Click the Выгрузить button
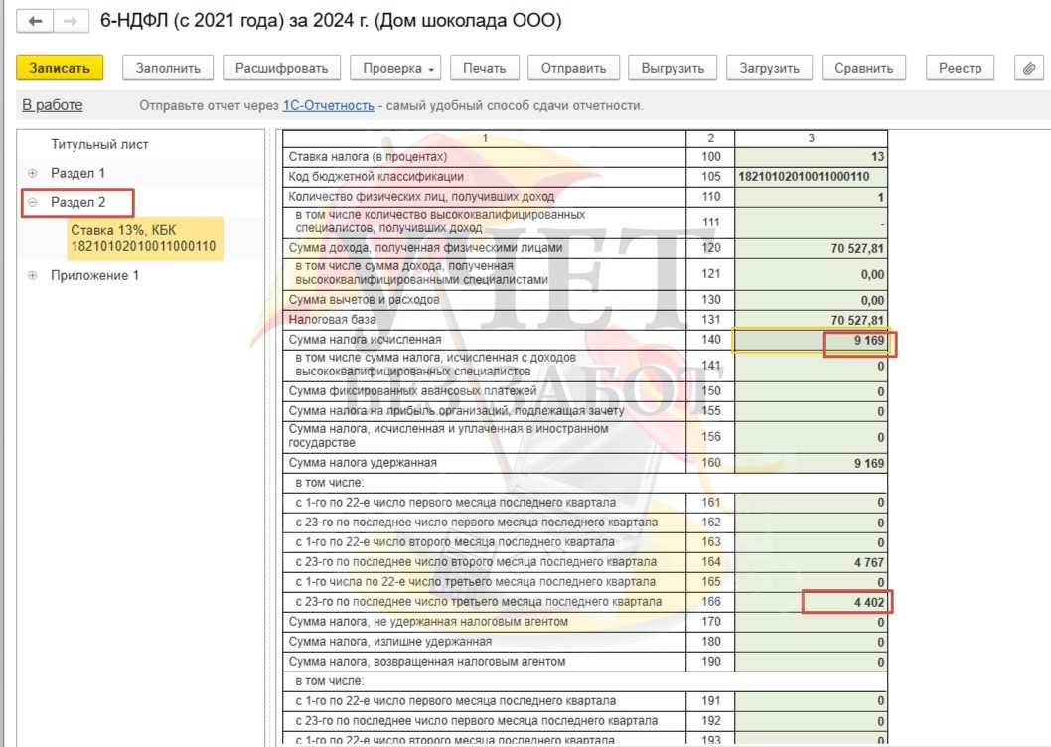1051x747 pixels. point(673,68)
